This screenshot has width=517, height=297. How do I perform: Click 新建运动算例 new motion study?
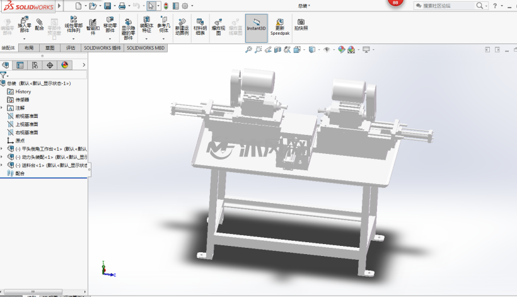pos(182,26)
